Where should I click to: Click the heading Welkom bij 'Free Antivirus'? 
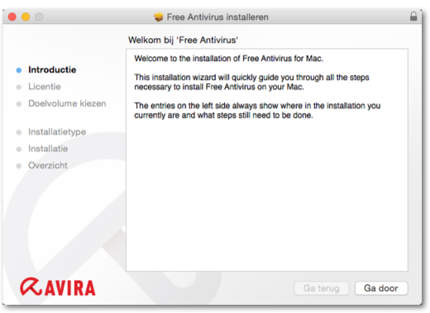point(183,40)
